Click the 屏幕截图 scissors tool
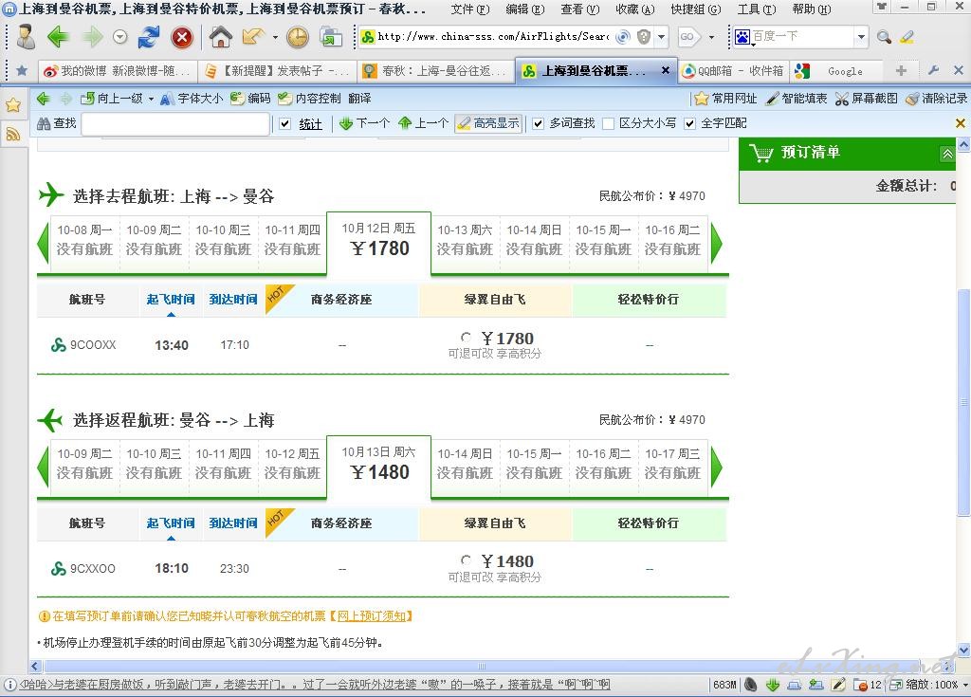Viewport: 971px width, 697px height. tap(866, 99)
